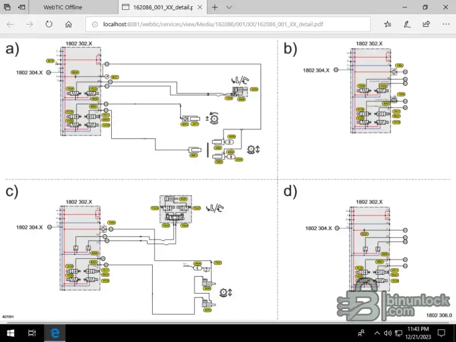Open the Action Center notifications
This screenshot has height=342, width=456.
[x=441, y=333]
